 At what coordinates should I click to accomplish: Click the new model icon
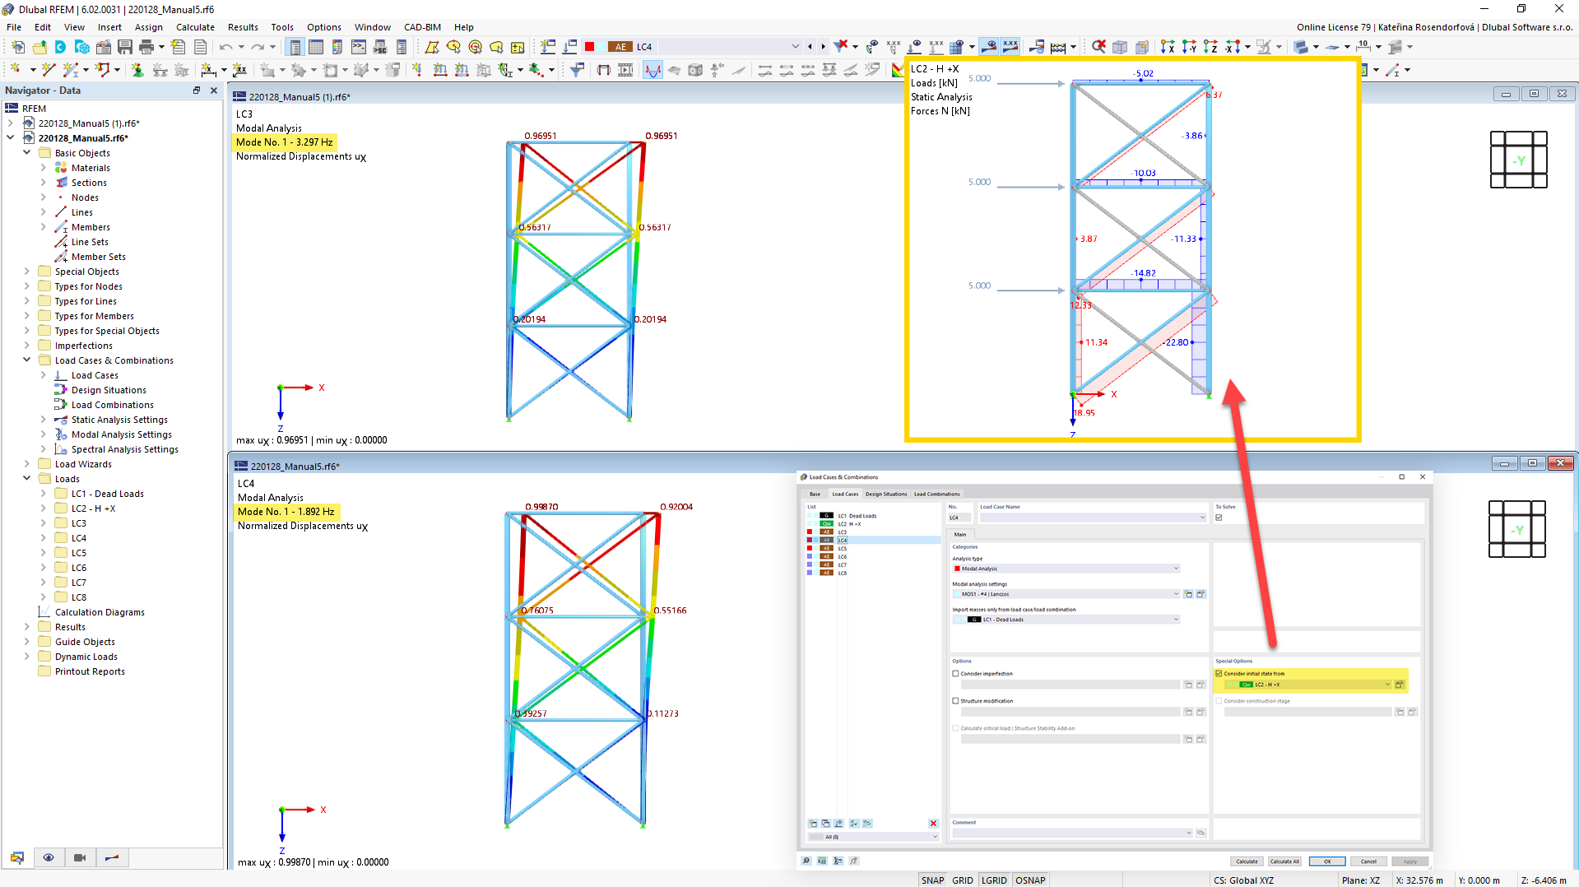coord(17,47)
